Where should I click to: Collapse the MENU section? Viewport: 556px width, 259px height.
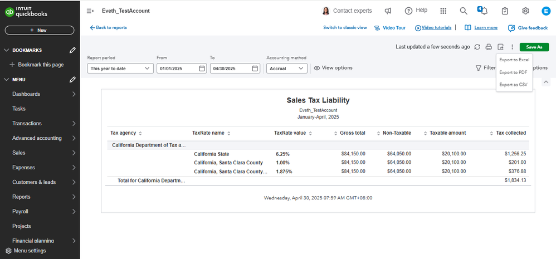[6, 80]
